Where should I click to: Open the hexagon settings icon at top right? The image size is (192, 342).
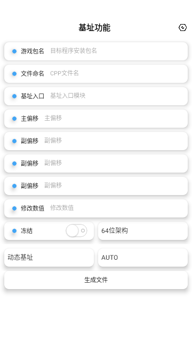pos(182,28)
